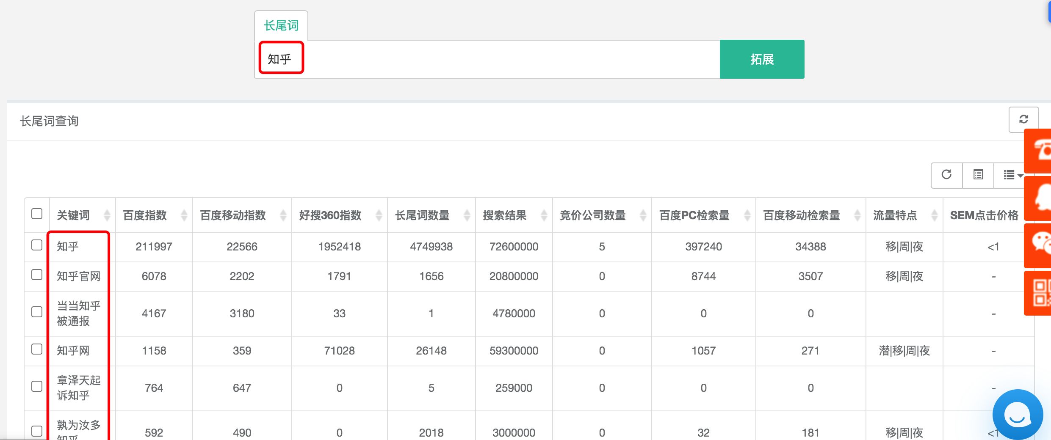Click the refresh icon in 长尾词查询 panel header
The height and width of the screenshot is (440, 1051).
[x=1023, y=119]
